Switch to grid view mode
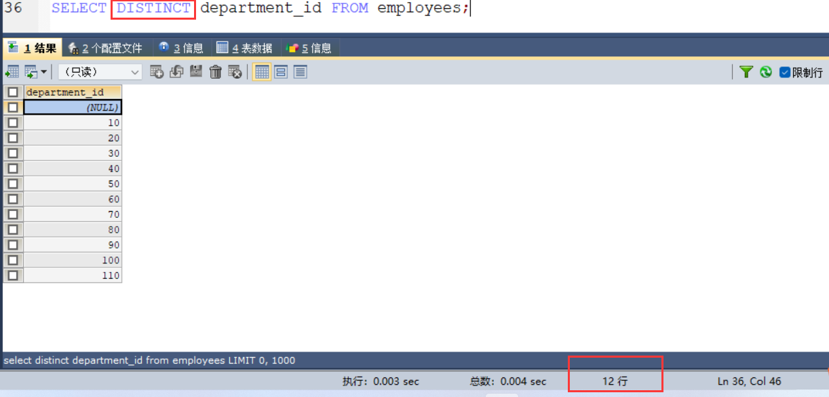 pos(262,71)
